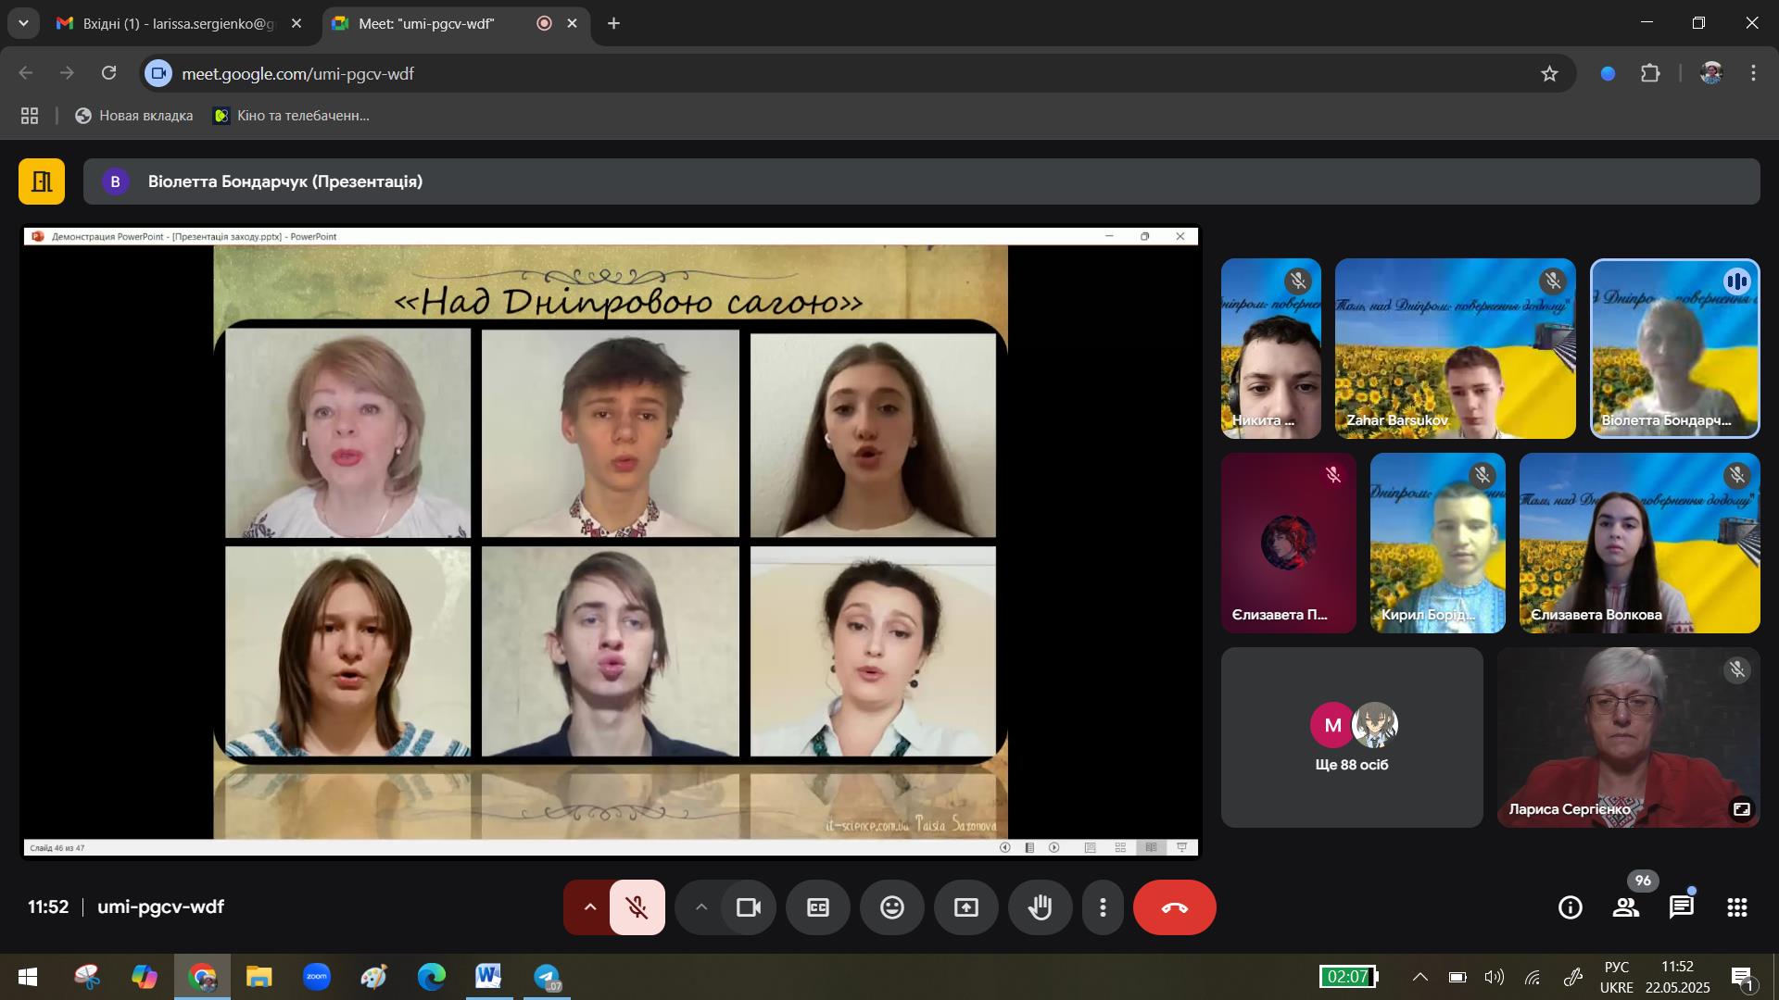
Task: Raise your hand in the meeting
Action: tap(1040, 907)
